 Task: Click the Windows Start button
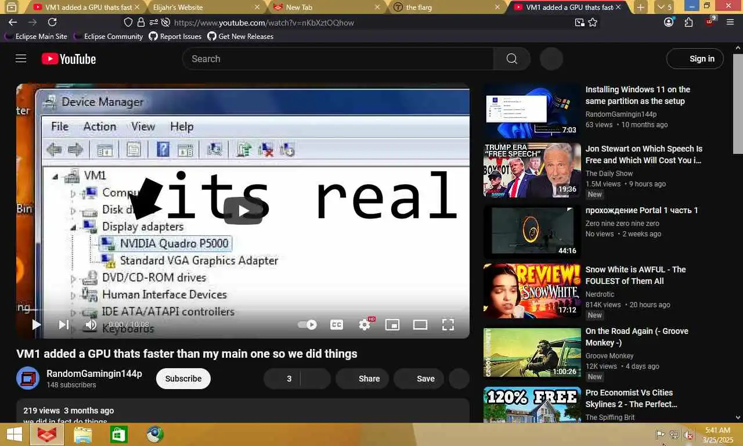[14, 434]
